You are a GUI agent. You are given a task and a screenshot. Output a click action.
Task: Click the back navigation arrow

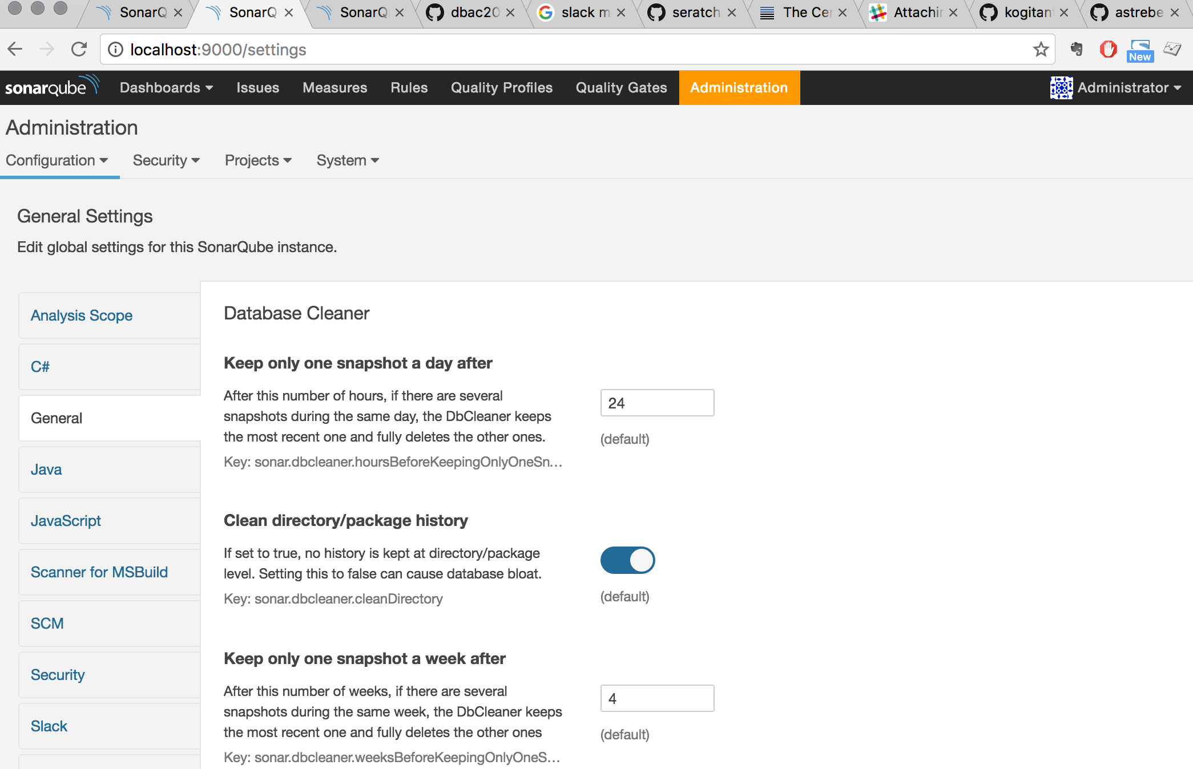tap(15, 50)
